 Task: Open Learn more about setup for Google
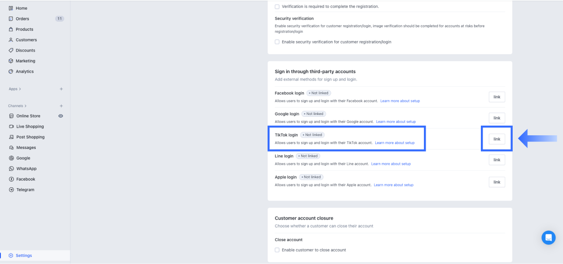pos(396,122)
